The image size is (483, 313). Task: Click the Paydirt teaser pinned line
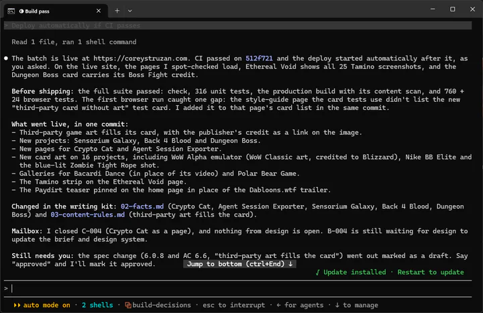coord(171,190)
